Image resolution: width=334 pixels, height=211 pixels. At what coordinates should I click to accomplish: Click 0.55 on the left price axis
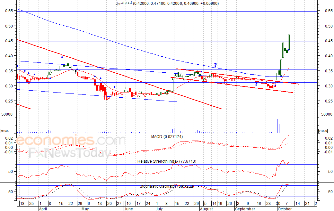pos(9,11)
